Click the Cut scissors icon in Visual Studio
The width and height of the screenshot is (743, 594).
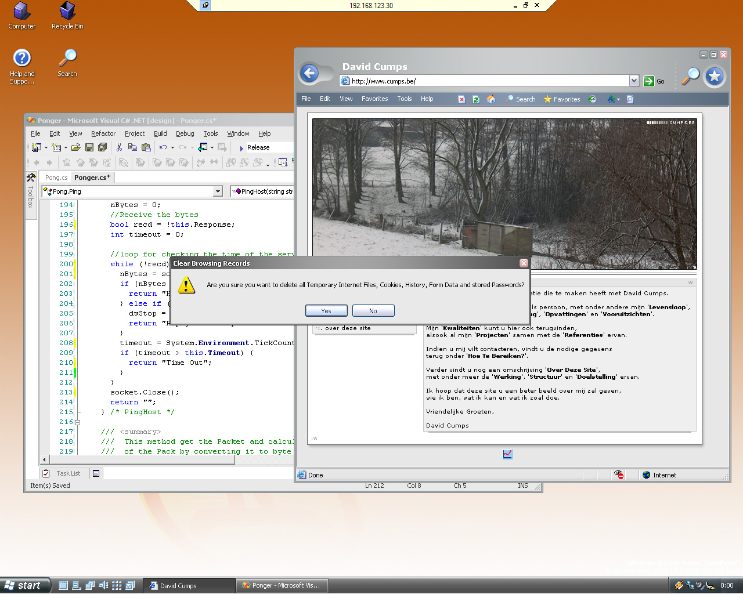click(119, 147)
